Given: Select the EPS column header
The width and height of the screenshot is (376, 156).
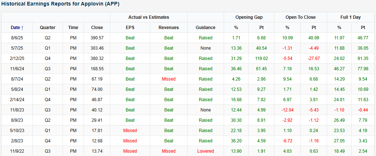Looking at the screenshot, I should pos(130,28).
